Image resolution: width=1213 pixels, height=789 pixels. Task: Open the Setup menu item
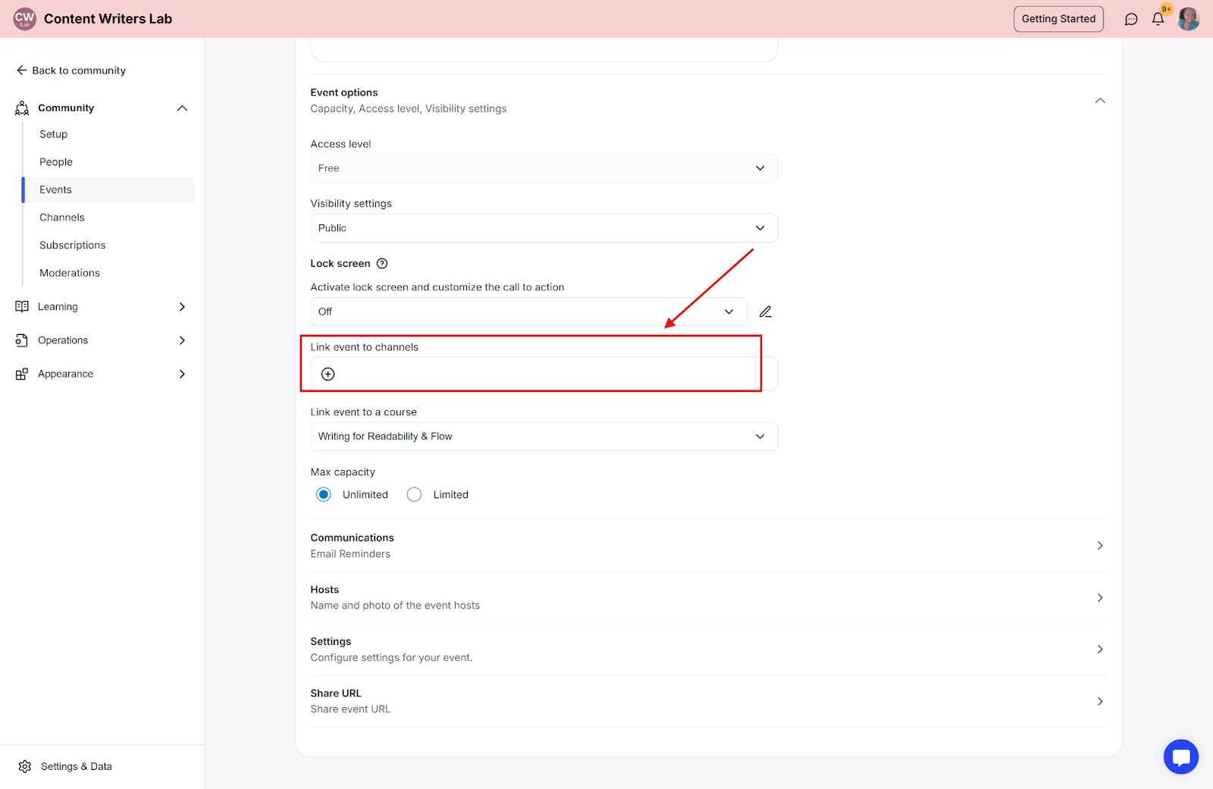[53, 134]
